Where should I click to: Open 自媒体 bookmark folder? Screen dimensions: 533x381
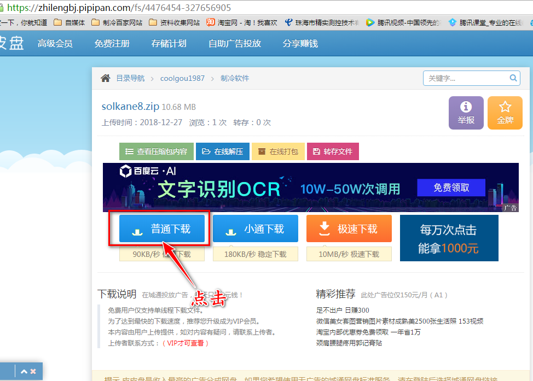click(x=69, y=22)
